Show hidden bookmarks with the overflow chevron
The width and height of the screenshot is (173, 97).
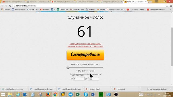pyautogui.click(x=171, y=9)
